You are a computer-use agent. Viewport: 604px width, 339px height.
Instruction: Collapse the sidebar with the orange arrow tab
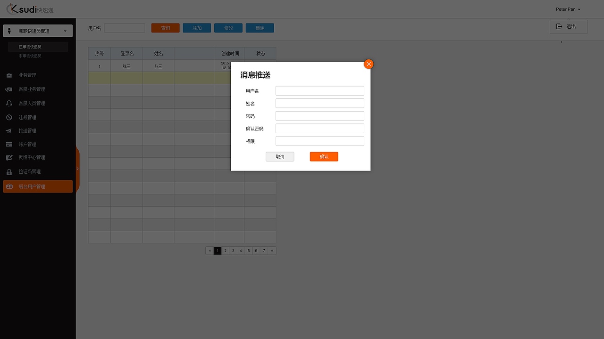77,169
